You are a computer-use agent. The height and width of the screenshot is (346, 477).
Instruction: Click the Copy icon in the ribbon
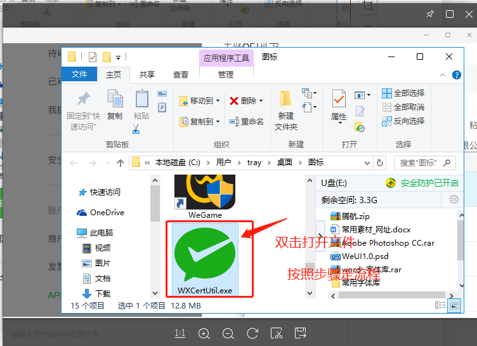[115, 98]
